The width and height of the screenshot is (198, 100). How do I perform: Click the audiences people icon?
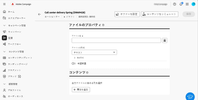click(4, 96)
